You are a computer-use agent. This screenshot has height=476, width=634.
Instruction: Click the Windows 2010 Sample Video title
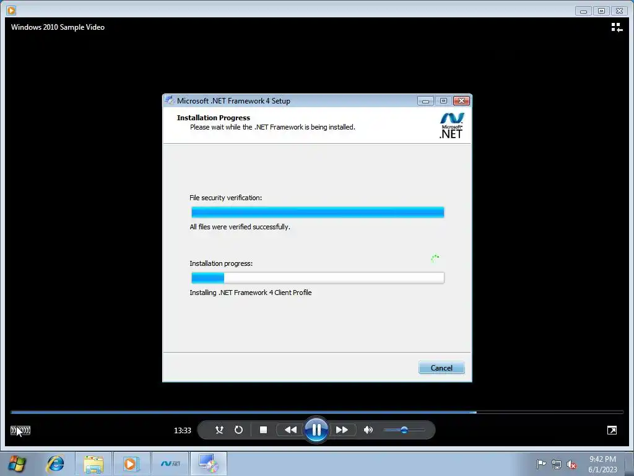[x=58, y=27]
